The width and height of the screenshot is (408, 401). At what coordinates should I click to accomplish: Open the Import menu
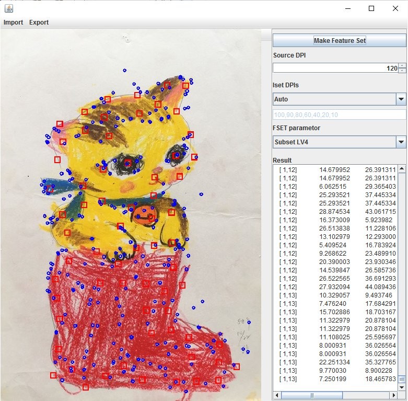pyautogui.click(x=13, y=22)
